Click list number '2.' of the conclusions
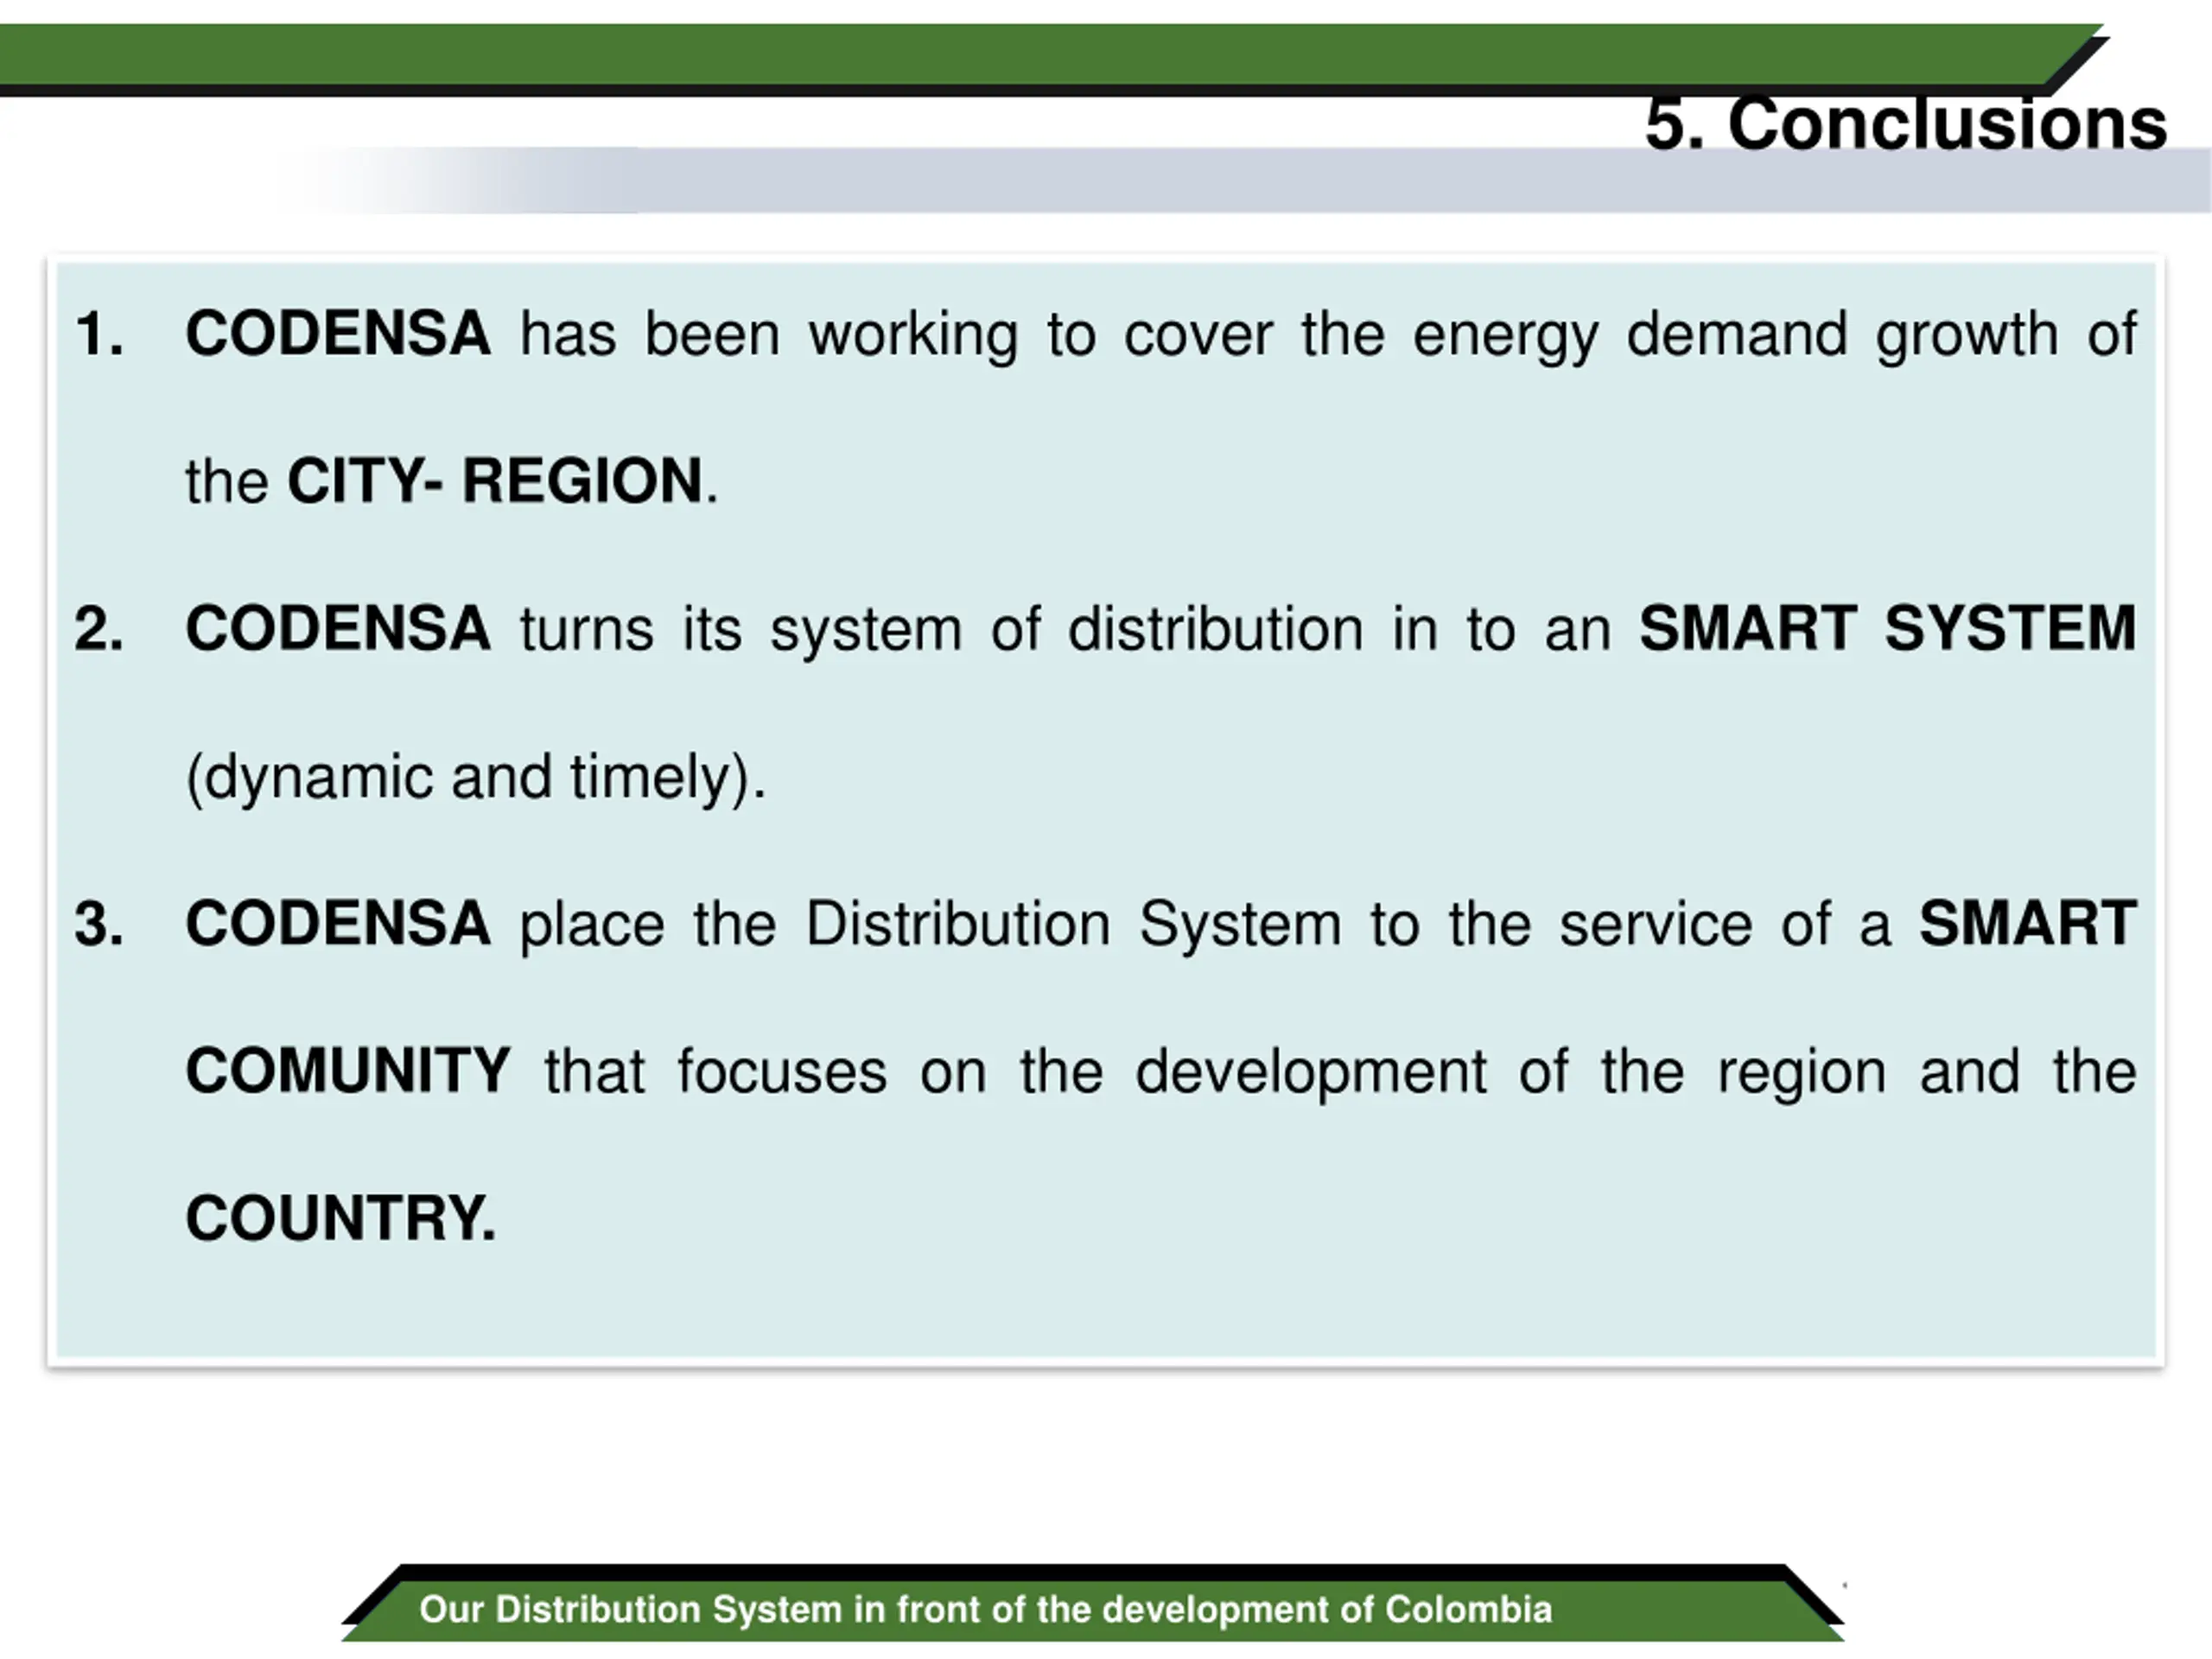 [100, 629]
